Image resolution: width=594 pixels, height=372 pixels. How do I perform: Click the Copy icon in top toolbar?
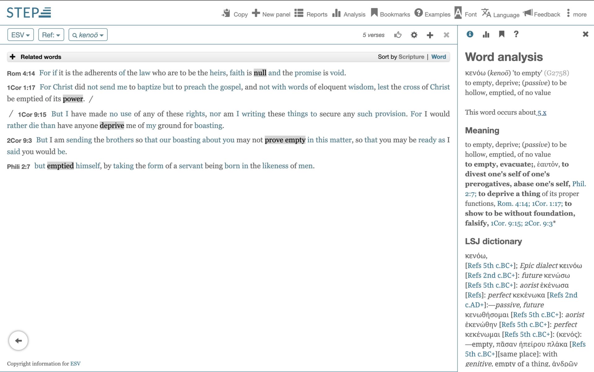(227, 13)
